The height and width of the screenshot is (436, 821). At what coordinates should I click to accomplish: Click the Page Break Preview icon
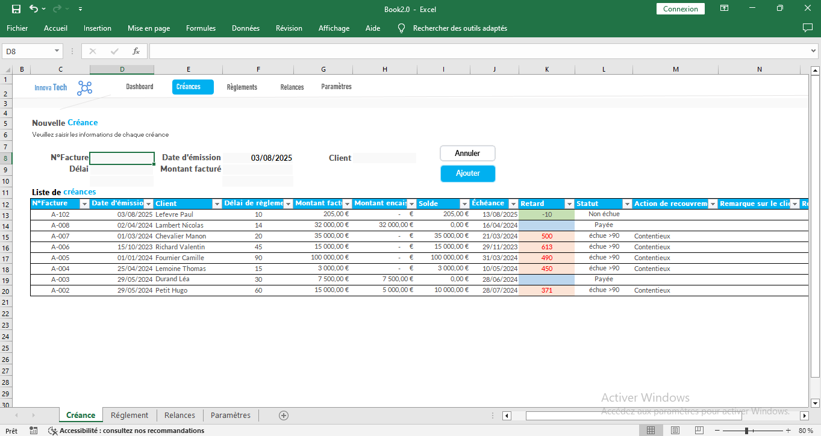[699, 431]
